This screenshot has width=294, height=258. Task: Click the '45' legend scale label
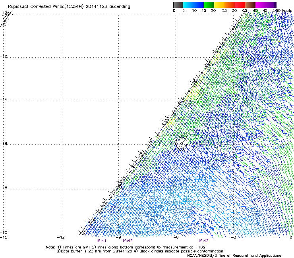[265, 11]
